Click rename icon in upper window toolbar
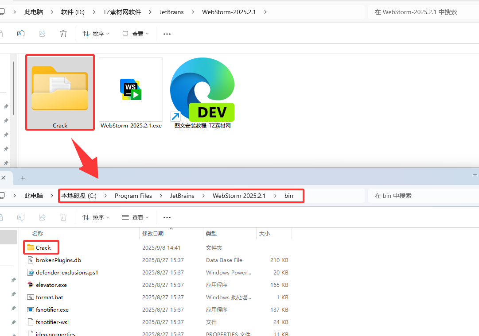Image resolution: width=479 pixels, height=336 pixels. (x=21, y=34)
